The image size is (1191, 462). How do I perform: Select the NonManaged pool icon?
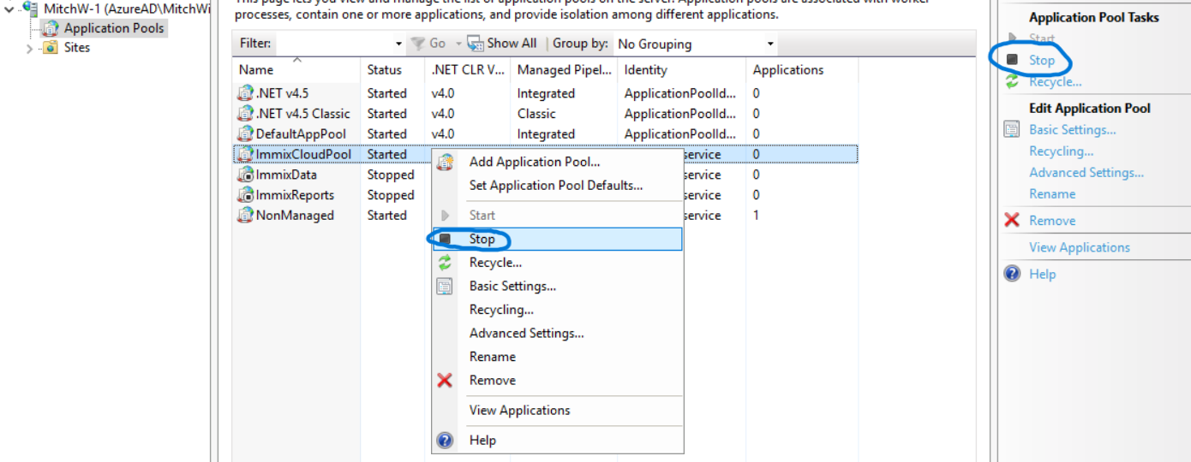(x=246, y=216)
